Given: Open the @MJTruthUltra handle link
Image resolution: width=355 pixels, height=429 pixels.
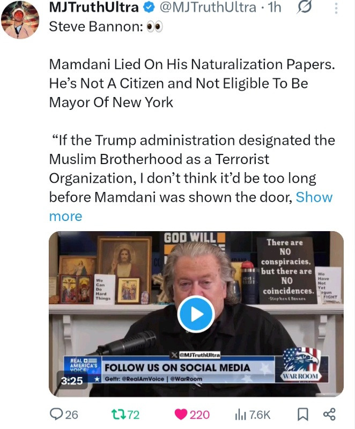Looking at the screenshot, I should 208,8.
